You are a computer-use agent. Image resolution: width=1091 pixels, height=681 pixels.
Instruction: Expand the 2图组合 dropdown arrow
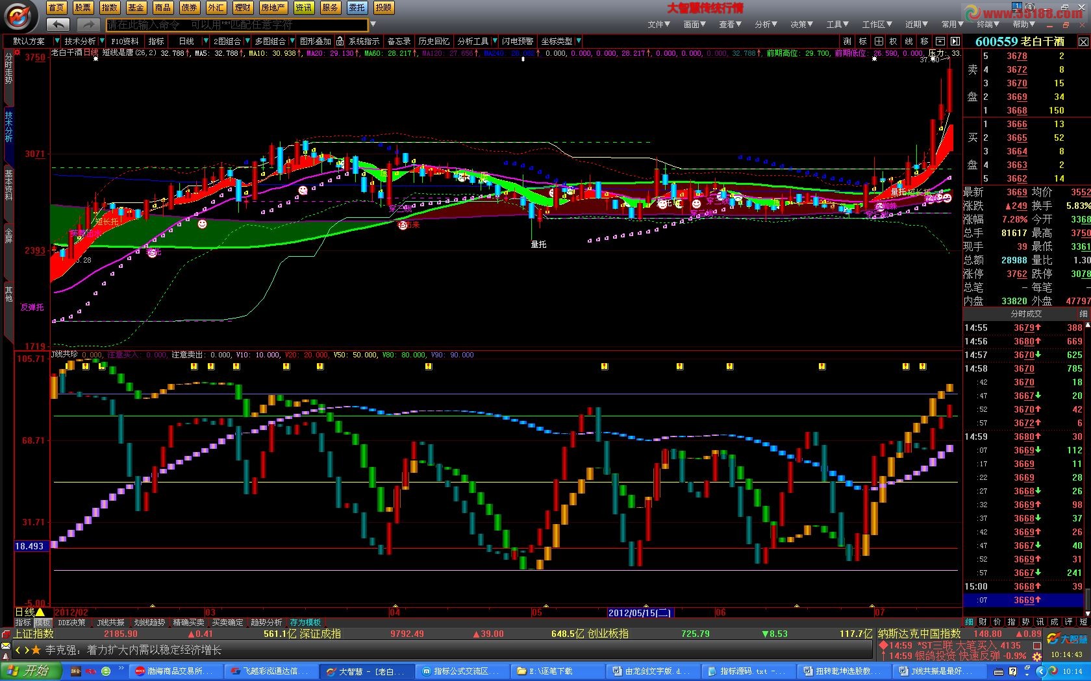[246, 41]
